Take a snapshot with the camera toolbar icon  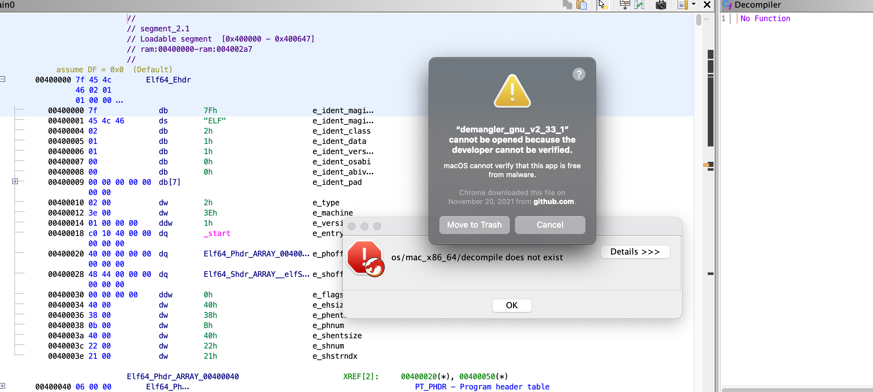tap(660, 5)
